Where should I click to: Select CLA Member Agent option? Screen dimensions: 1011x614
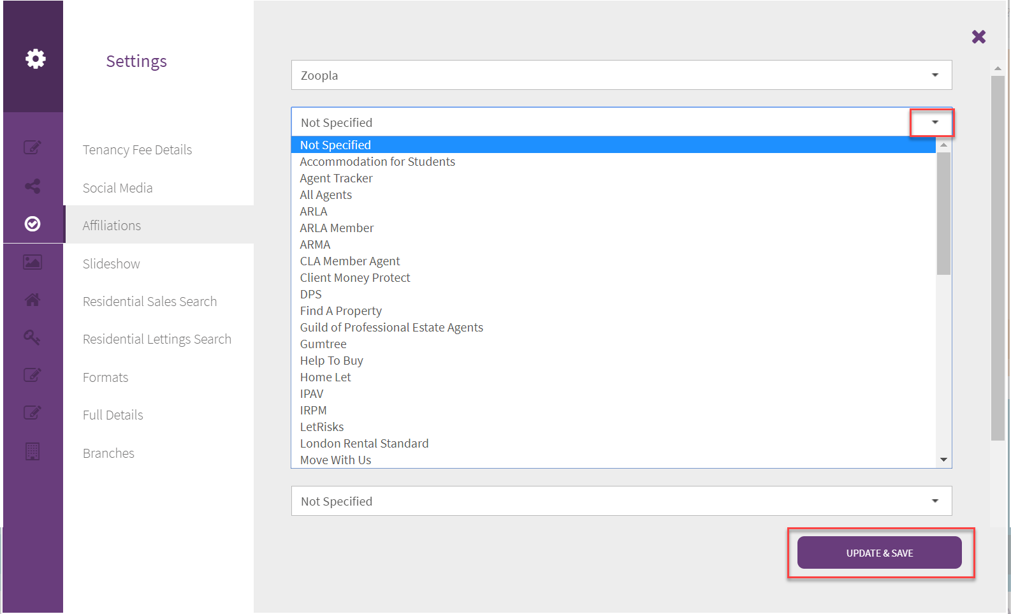coord(613,261)
